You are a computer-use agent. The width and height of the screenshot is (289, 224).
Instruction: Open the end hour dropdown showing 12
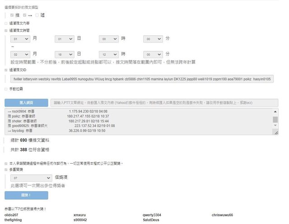109,54
